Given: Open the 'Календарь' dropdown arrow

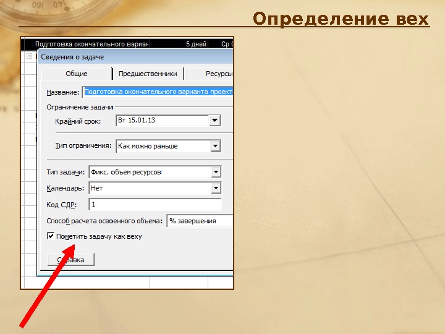Looking at the screenshot, I should click(x=216, y=188).
